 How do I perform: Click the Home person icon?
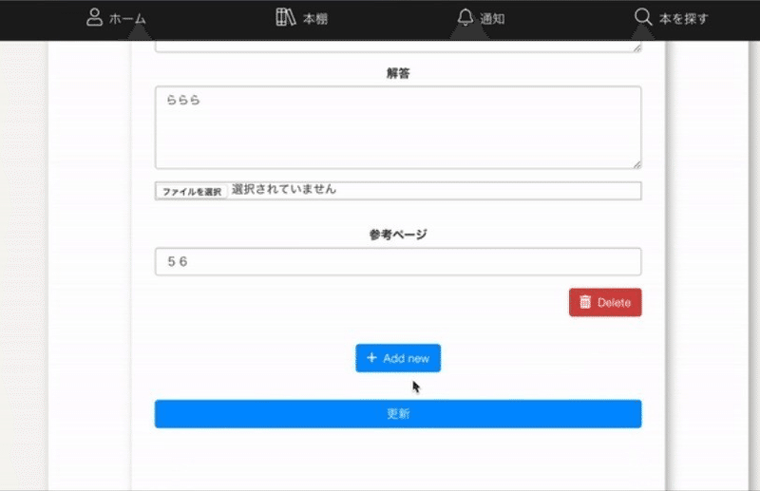pos(94,17)
